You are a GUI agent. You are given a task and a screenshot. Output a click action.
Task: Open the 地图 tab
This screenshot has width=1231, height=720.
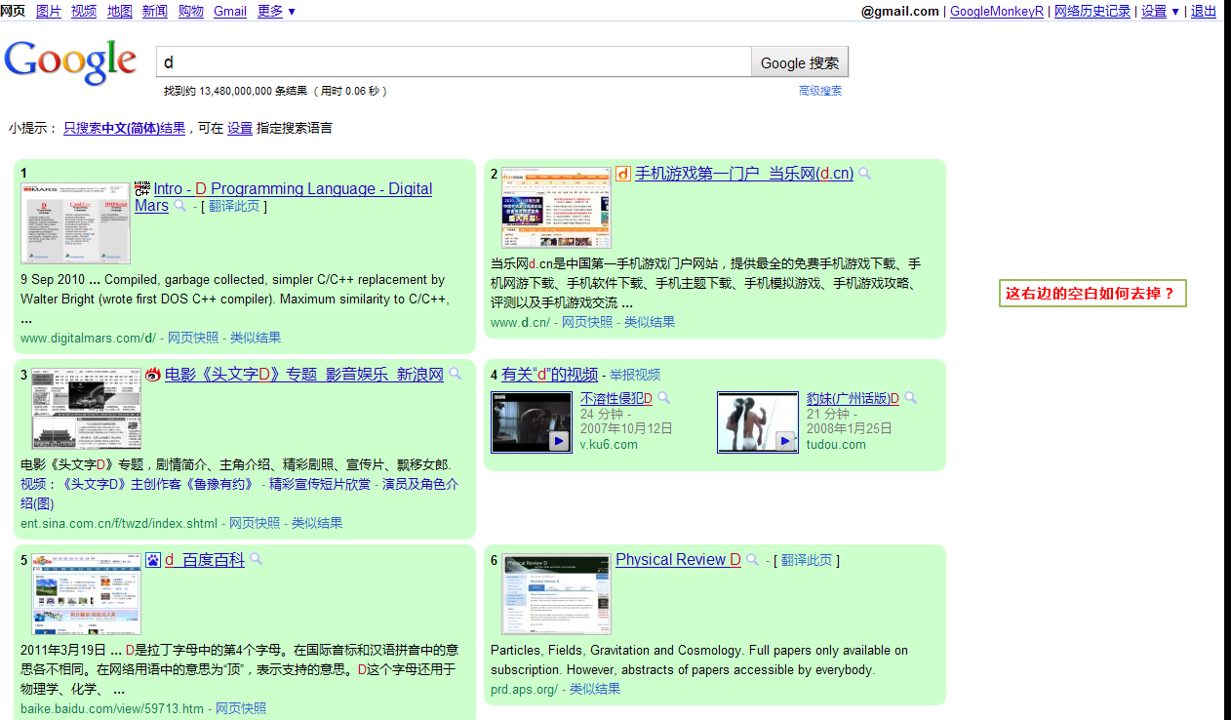tap(120, 11)
